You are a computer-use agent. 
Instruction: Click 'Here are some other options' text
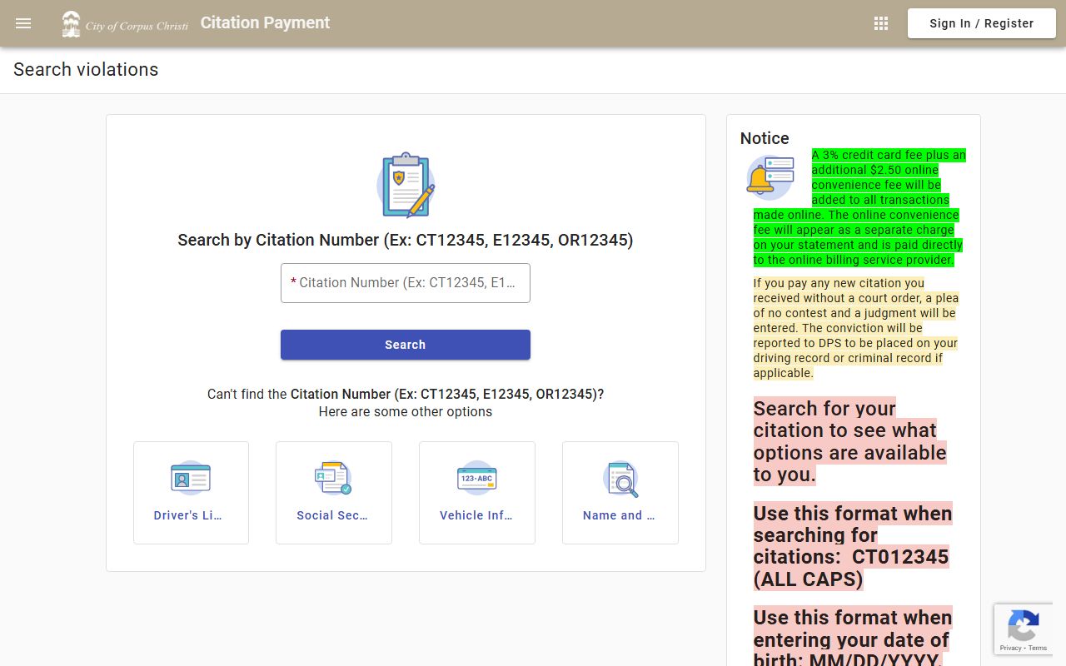(406, 412)
